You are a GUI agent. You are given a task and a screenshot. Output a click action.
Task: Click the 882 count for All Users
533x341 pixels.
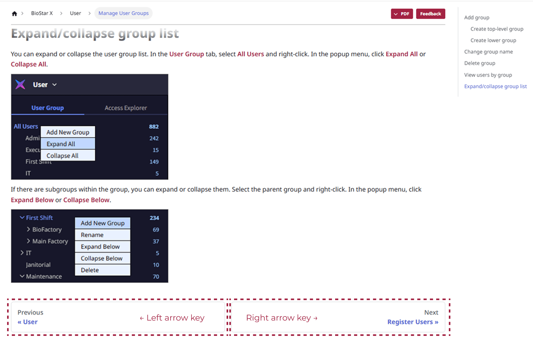[x=154, y=127]
